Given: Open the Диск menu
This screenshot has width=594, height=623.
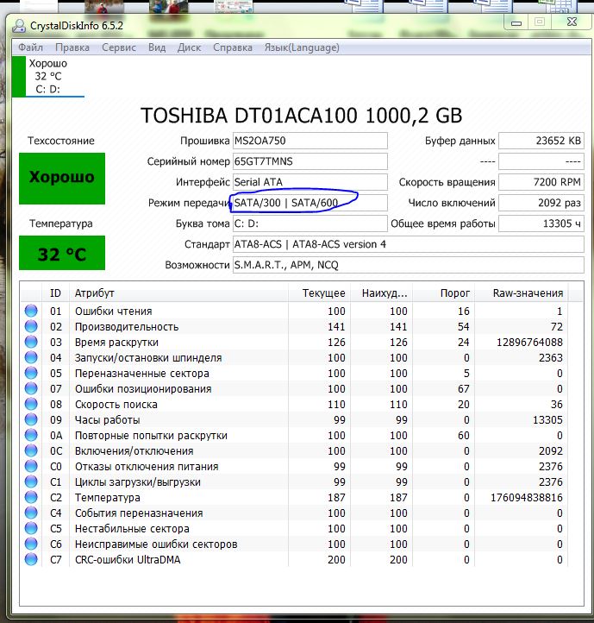Looking at the screenshot, I should 189,47.
